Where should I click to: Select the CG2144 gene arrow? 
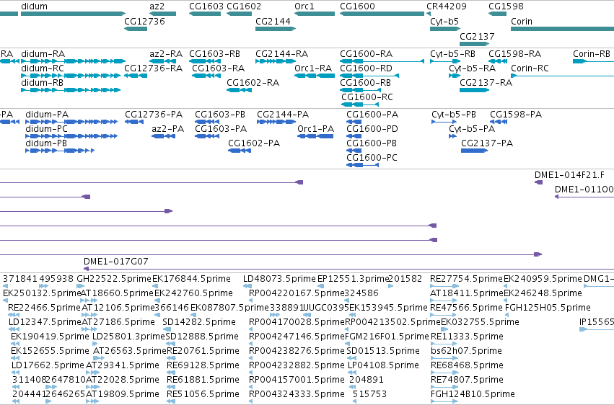276,29
